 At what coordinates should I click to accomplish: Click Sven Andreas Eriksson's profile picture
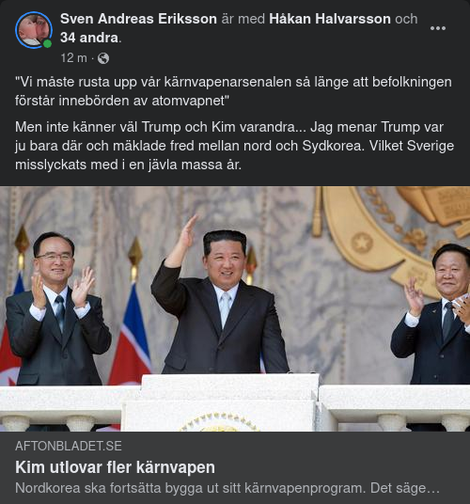(x=34, y=29)
